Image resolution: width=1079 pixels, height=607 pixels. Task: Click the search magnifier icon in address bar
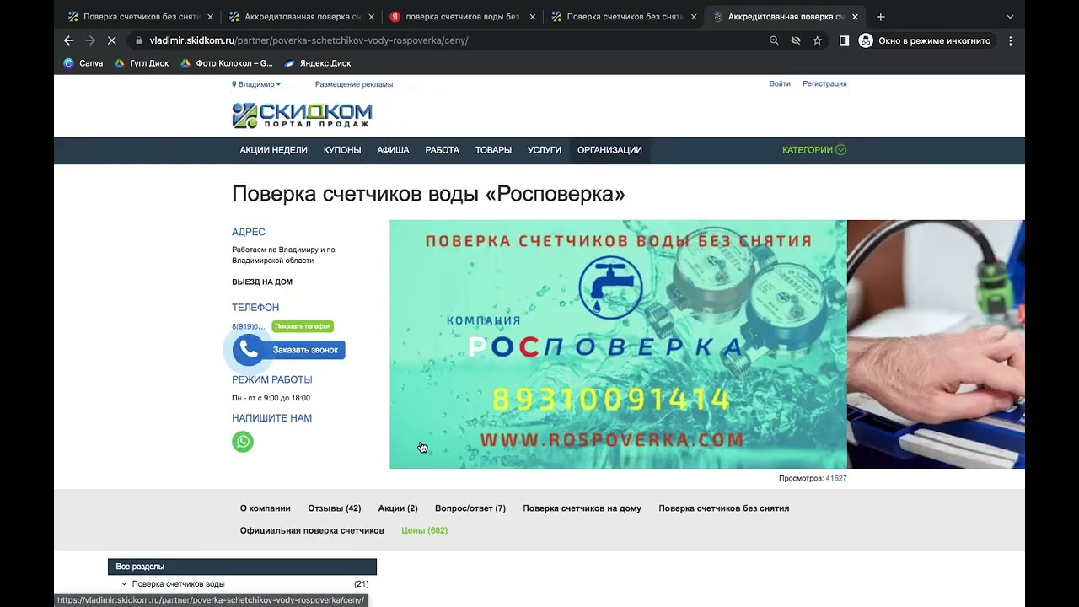click(774, 40)
